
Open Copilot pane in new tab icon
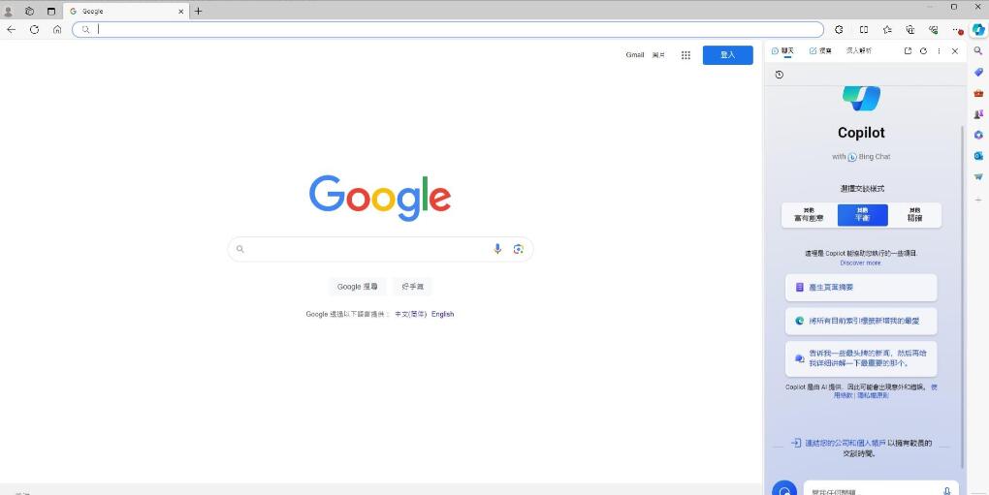pos(908,51)
